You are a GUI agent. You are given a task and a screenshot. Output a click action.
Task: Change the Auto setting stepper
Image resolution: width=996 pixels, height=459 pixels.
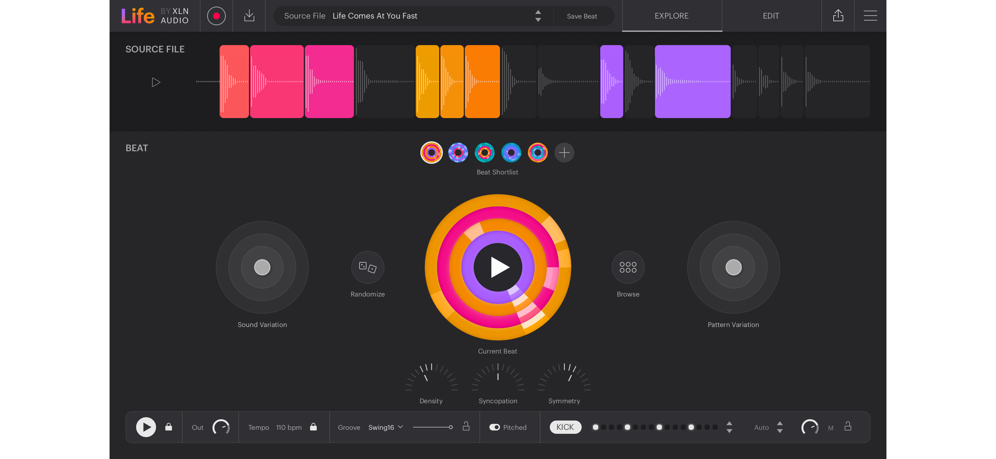tap(780, 427)
